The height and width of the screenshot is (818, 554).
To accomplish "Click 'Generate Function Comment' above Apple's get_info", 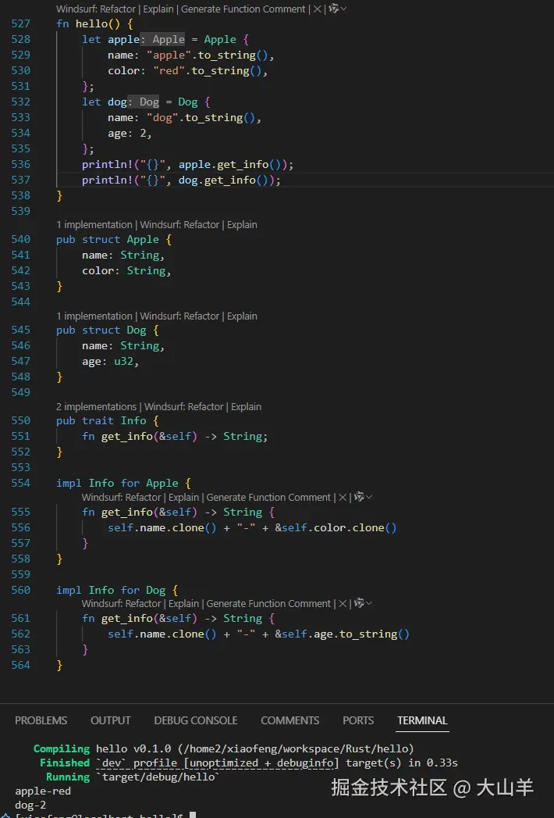I will (268, 497).
